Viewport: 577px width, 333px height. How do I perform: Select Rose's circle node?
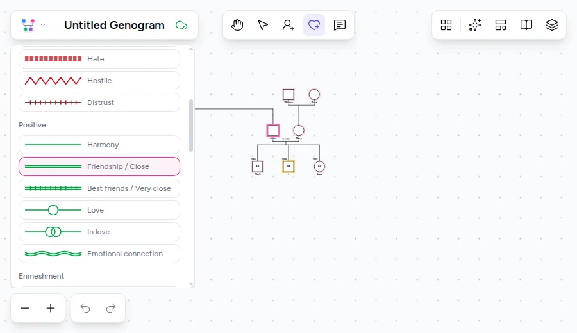[314, 95]
